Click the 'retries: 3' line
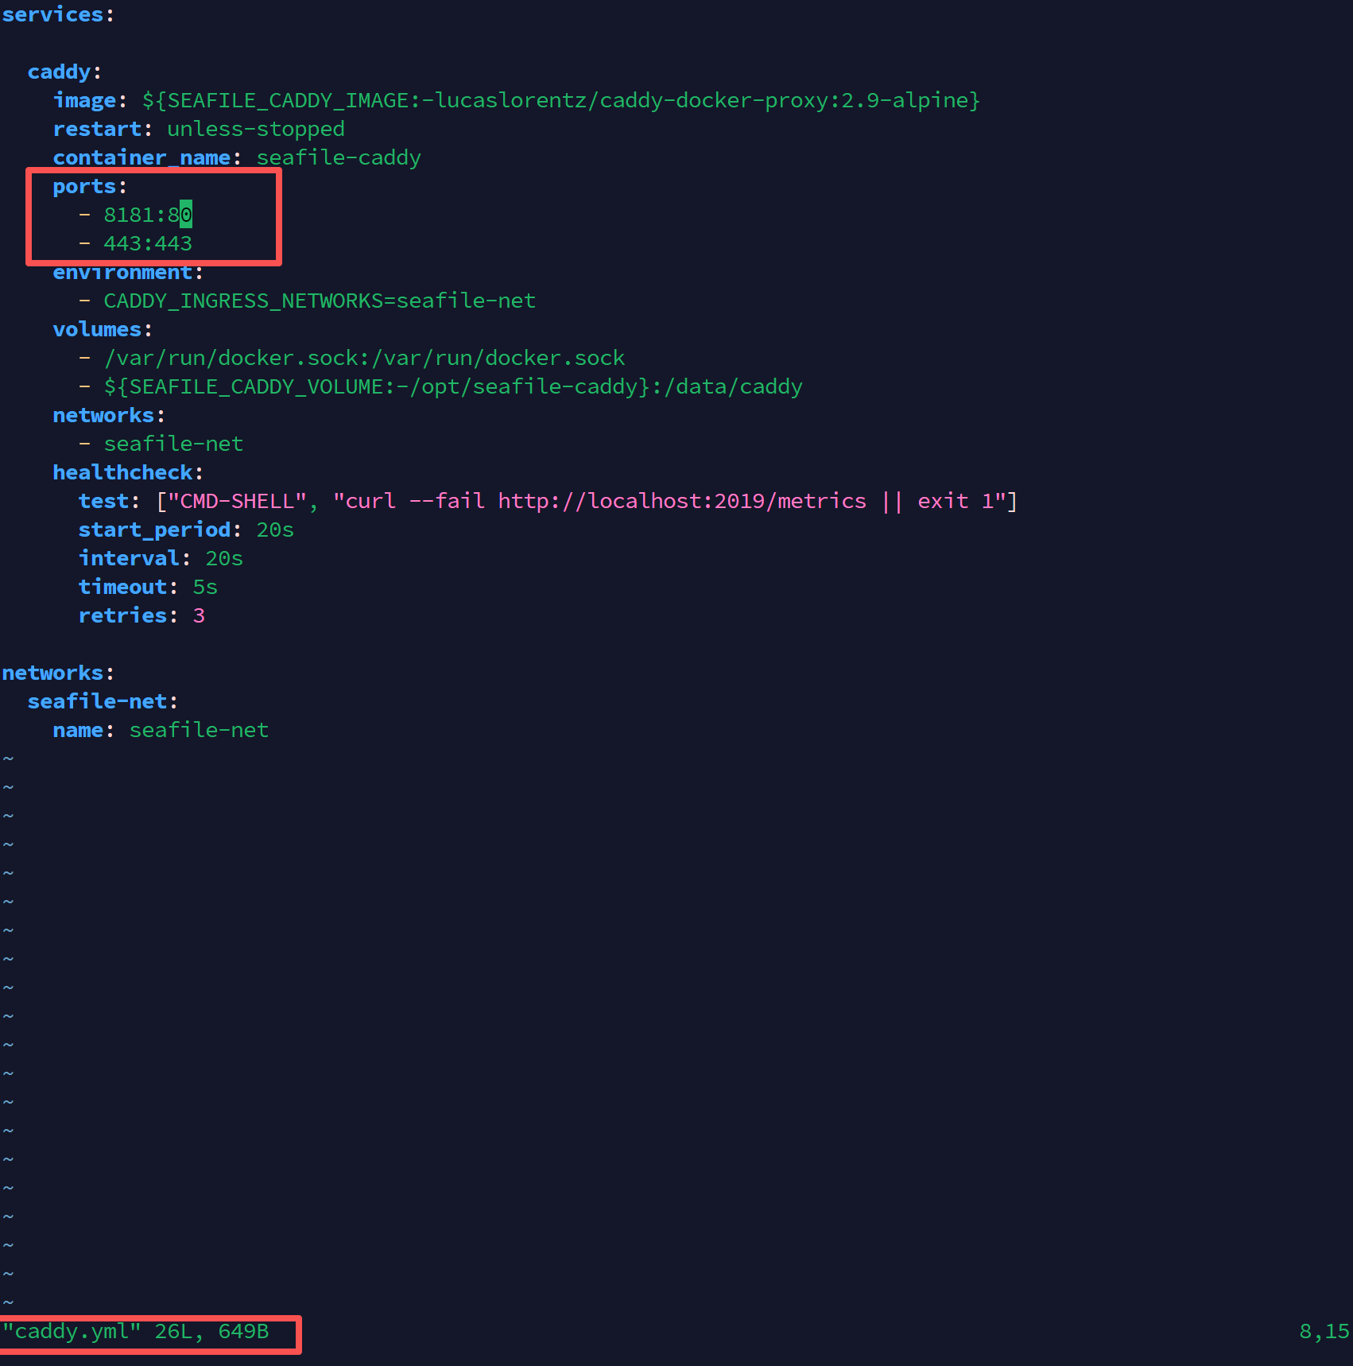This screenshot has width=1353, height=1366. [142, 616]
